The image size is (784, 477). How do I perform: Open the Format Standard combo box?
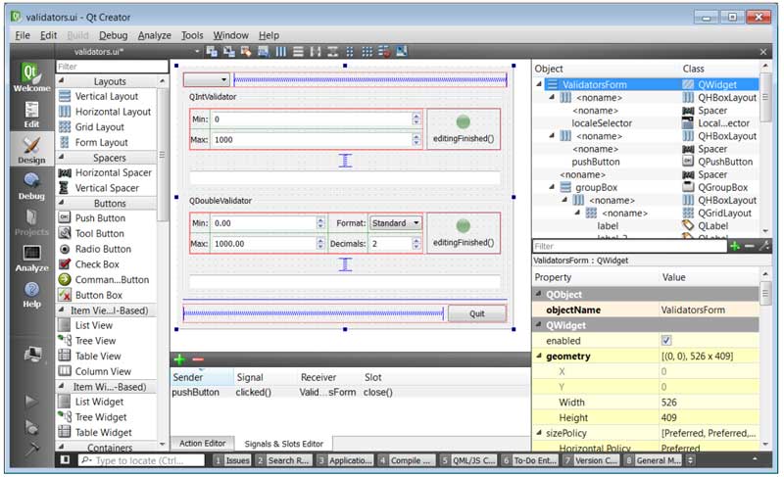(396, 223)
